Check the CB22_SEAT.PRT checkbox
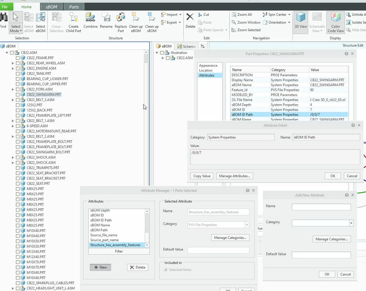The width and height of the screenshot is (366, 291). coord(18,183)
